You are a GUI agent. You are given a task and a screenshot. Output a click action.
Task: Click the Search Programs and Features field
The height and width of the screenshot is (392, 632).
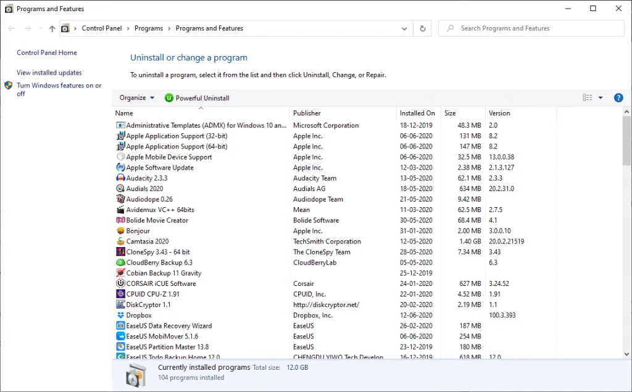click(531, 28)
